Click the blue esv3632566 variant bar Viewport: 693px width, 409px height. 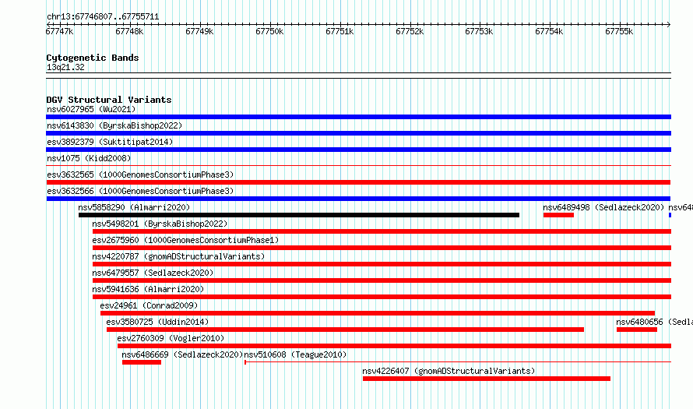[358, 199]
